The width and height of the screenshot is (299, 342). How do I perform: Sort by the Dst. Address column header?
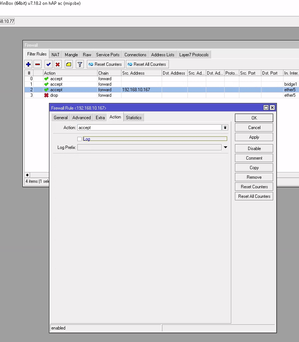coord(175,73)
